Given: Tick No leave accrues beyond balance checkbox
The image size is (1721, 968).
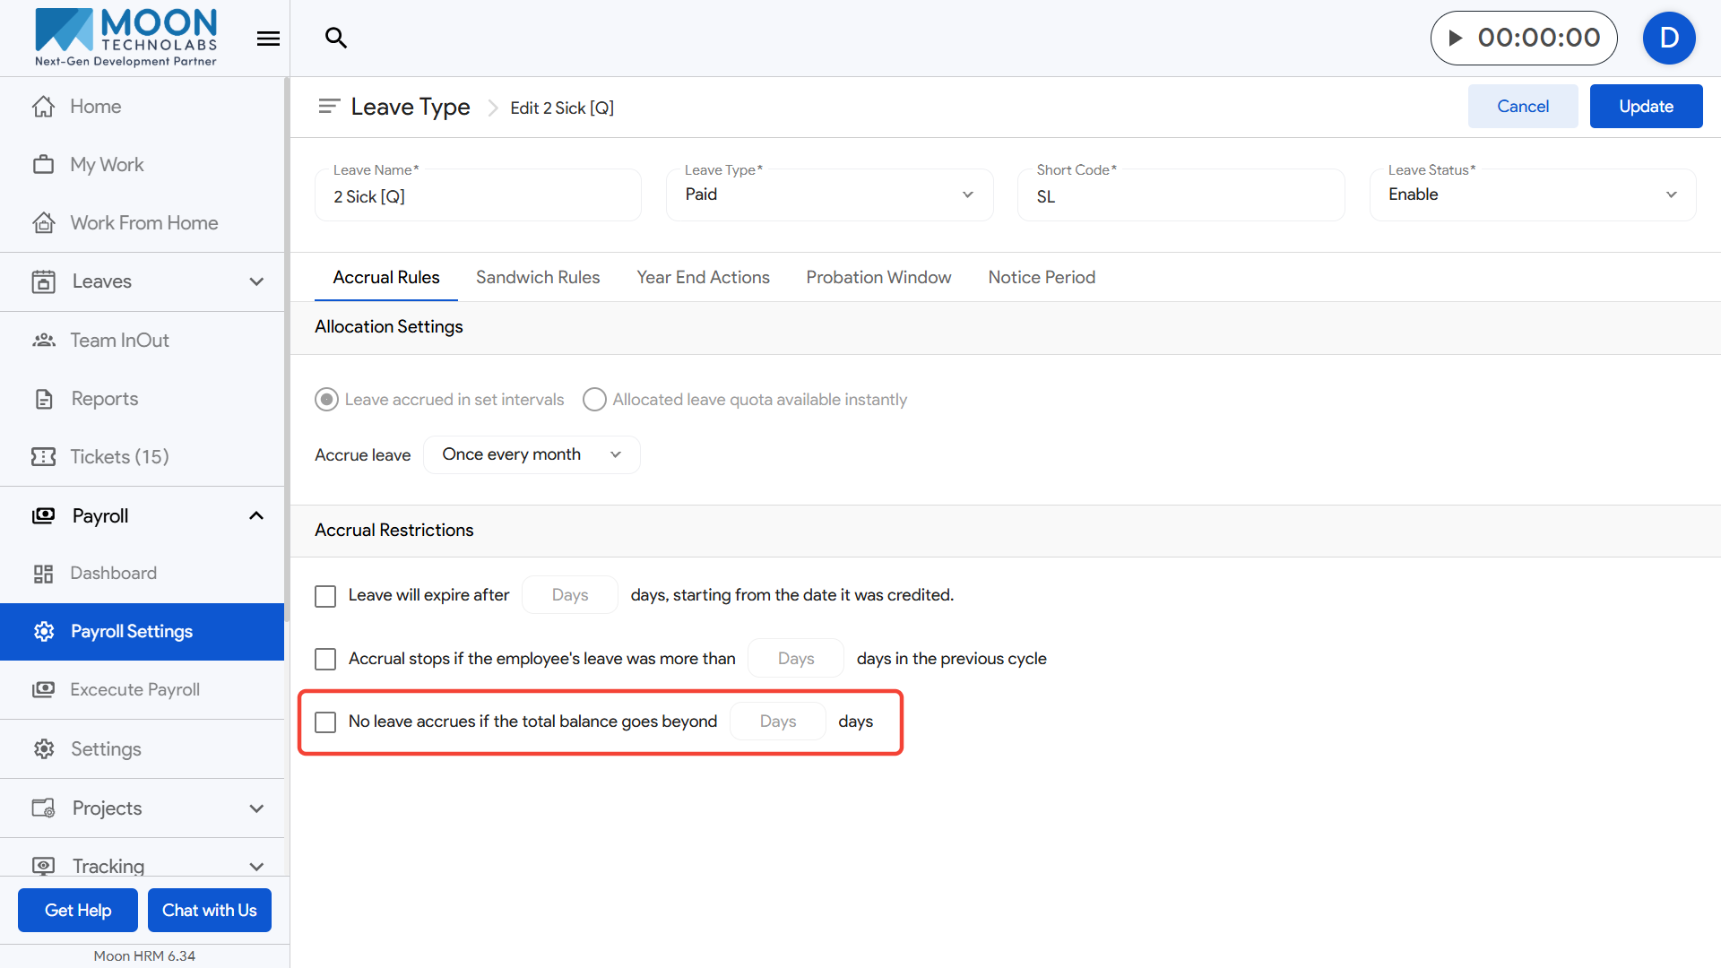Looking at the screenshot, I should pos(325,722).
